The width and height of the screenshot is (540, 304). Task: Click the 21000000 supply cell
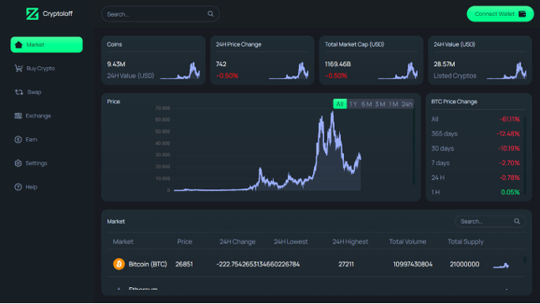point(465,264)
